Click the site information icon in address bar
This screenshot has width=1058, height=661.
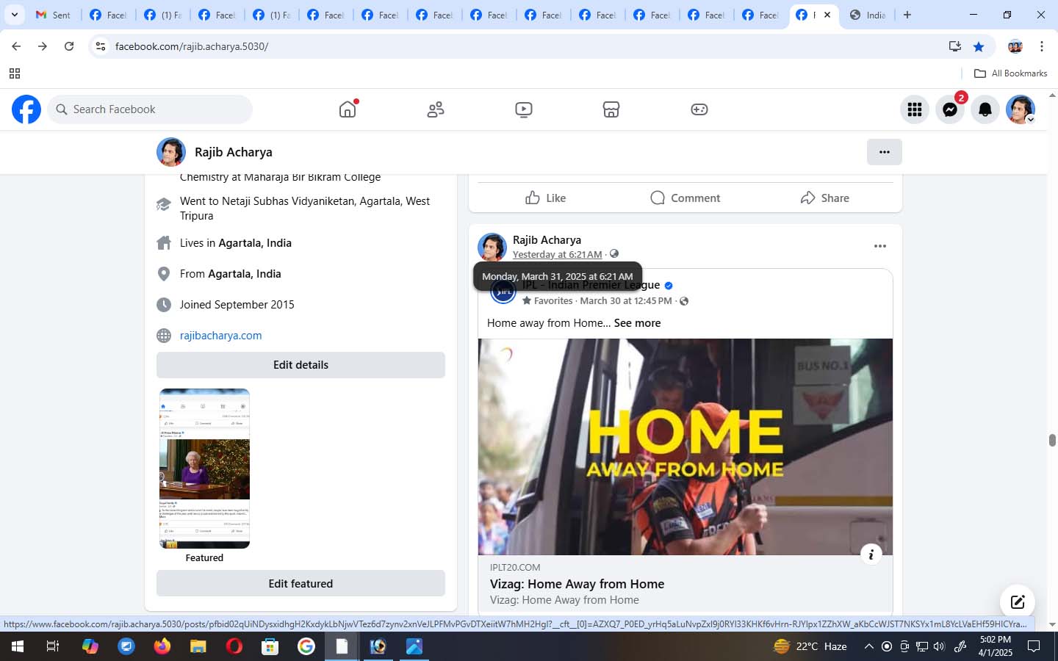pos(101,46)
